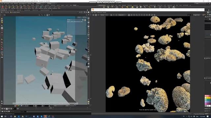
Task: Click the obj path segment in the network path bar
Action: click(x=8, y=12)
